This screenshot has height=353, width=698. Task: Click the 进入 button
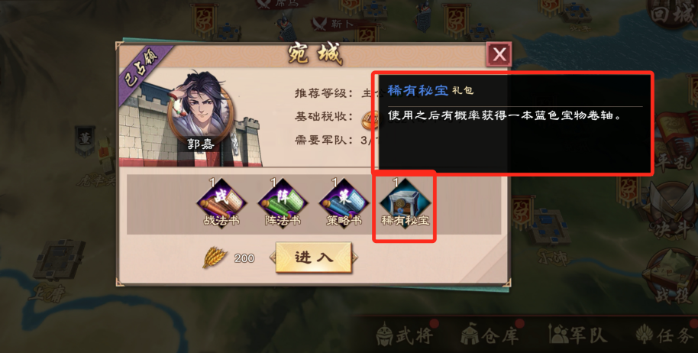(x=314, y=257)
